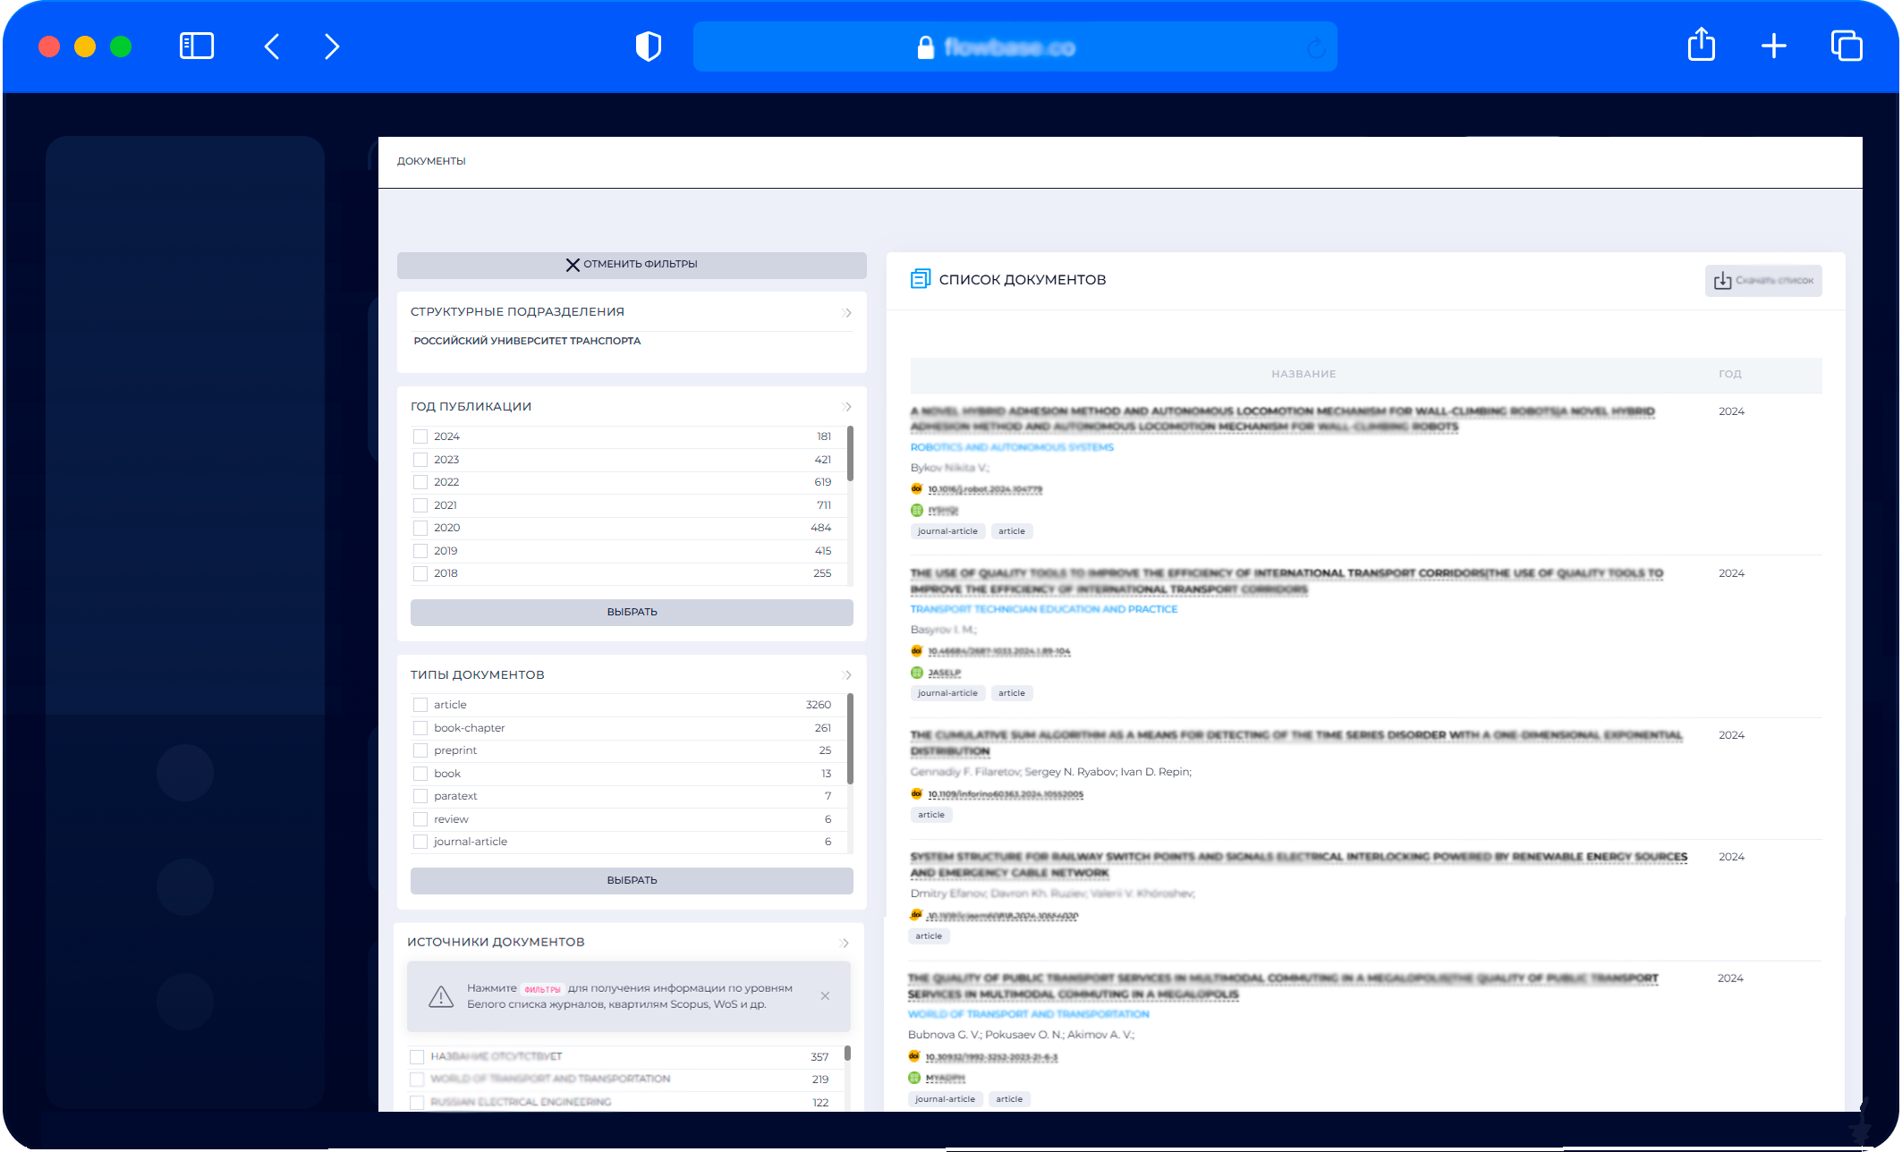Reload the page in address bar
The image size is (1902, 1152).
click(x=1316, y=47)
